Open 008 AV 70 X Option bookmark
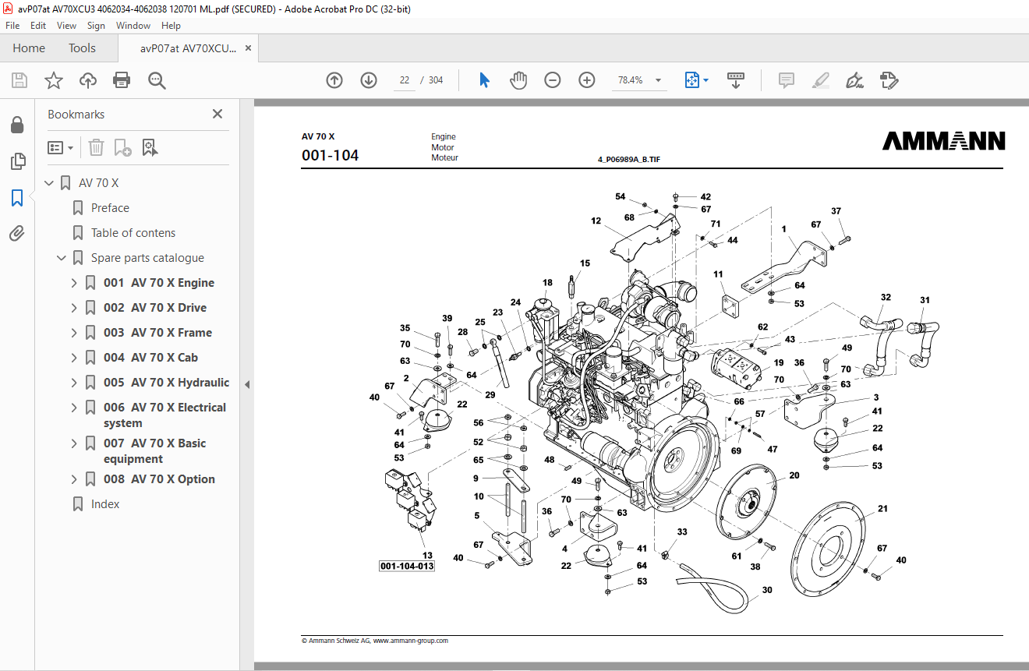Image resolution: width=1029 pixels, height=671 pixels. pyautogui.click(x=159, y=479)
